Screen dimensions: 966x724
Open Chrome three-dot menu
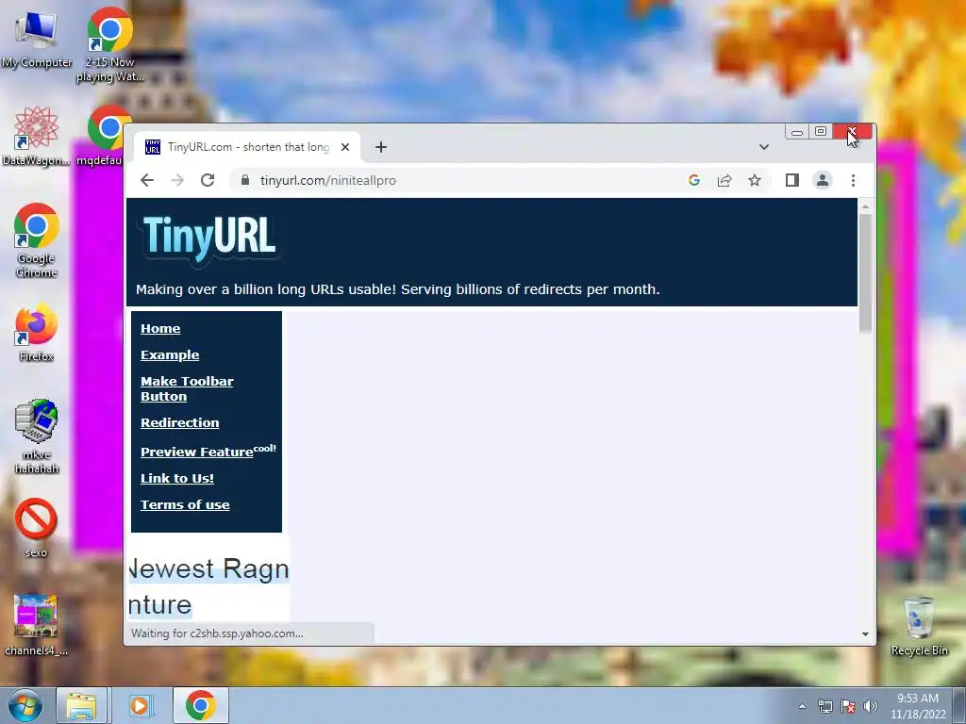click(853, 180)
